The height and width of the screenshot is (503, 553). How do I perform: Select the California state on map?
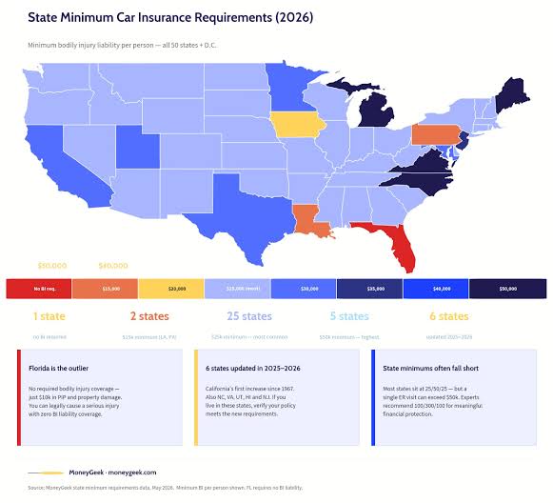tap(64, 166)
